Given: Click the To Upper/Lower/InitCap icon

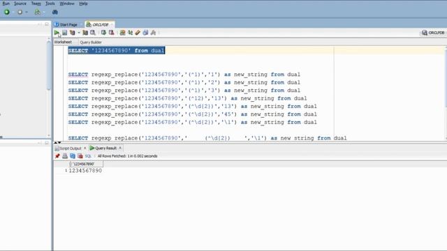Looking at the screenshot, I should coord(131,33).
